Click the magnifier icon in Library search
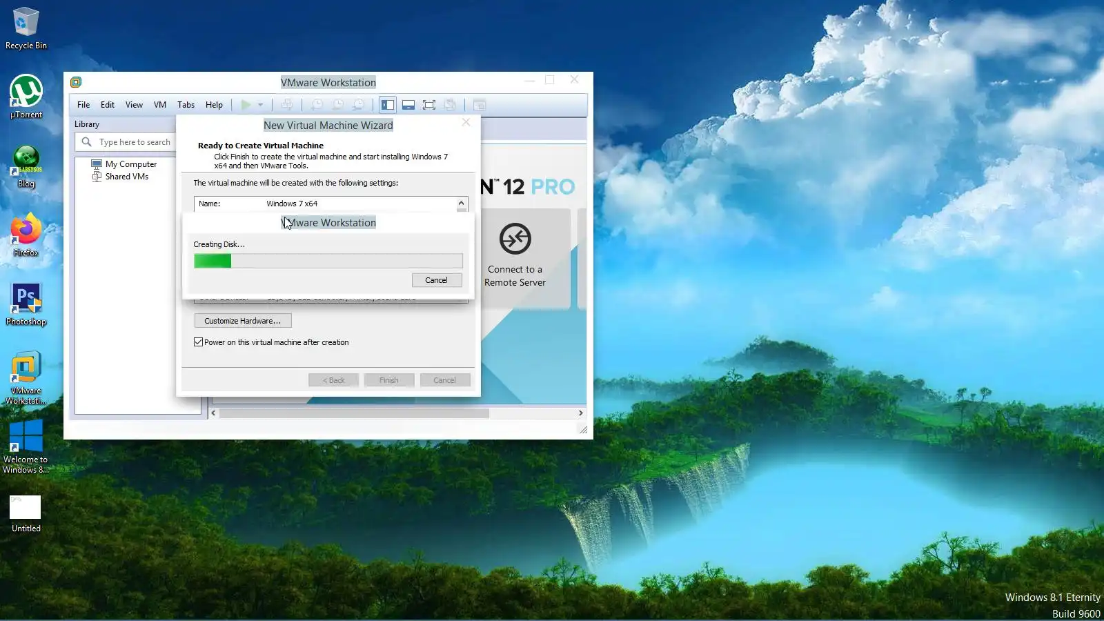Image resolution: width=1104 pixels, height=621 pixels. [x=86, y=142]
